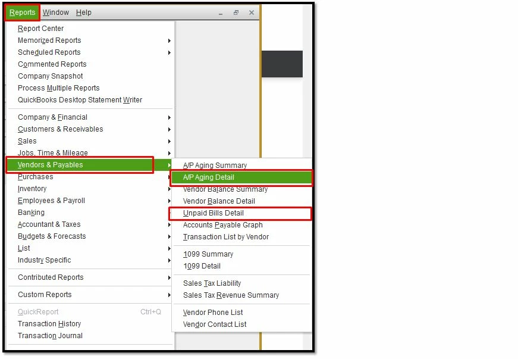Open Scheduled Reports submenu
Screen dimensions: 518x359
point(90,52)
